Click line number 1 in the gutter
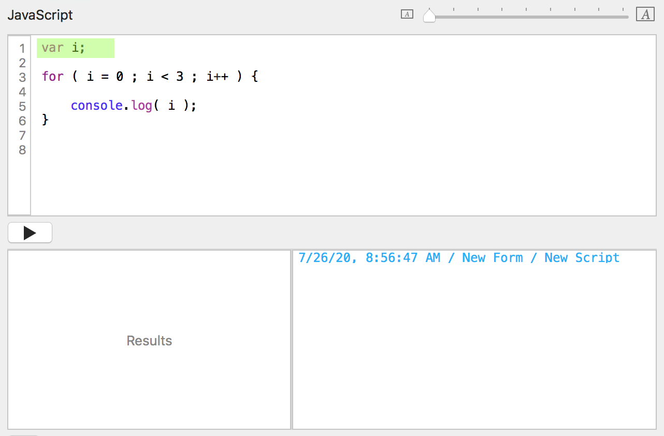664x436 pixels. (22, 49)
